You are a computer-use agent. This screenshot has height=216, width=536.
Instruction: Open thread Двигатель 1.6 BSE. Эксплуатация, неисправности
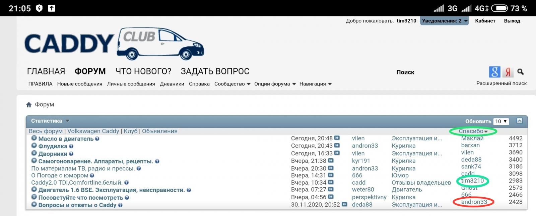(x=112, y=190)
